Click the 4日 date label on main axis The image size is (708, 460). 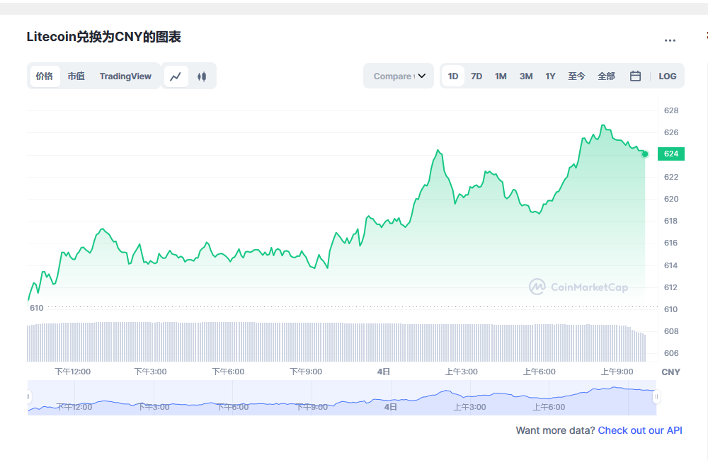[x=383, y=372]
